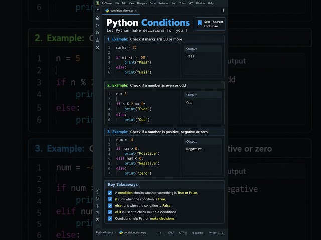Click the 1:1 cursor position indicator
Image resolution: width=321 pixels, height=240 pixels.
pyautogui.click(x=159, y=233)
